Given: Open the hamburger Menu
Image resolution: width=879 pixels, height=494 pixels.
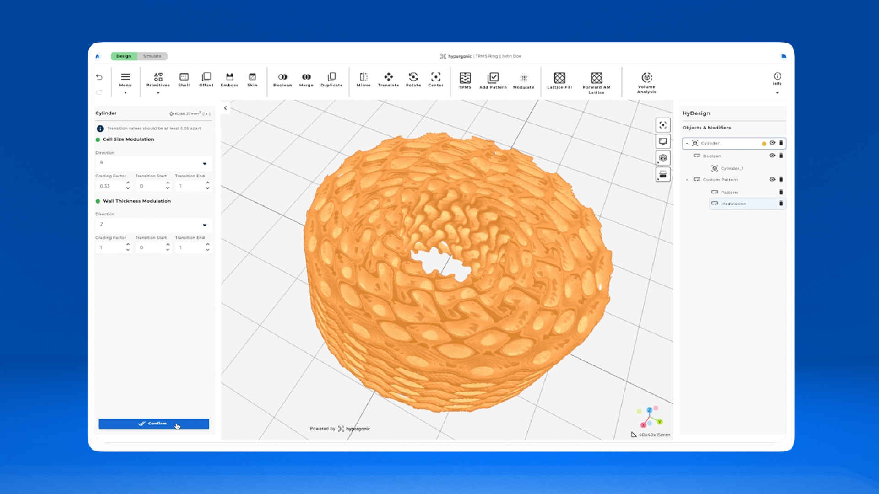Looking at the screenshot, I should point(125,77).
